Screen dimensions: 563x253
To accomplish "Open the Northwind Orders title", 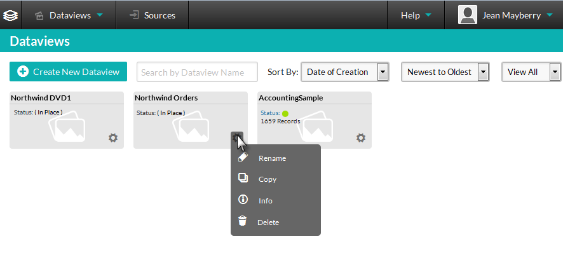I will click(166, 98).
